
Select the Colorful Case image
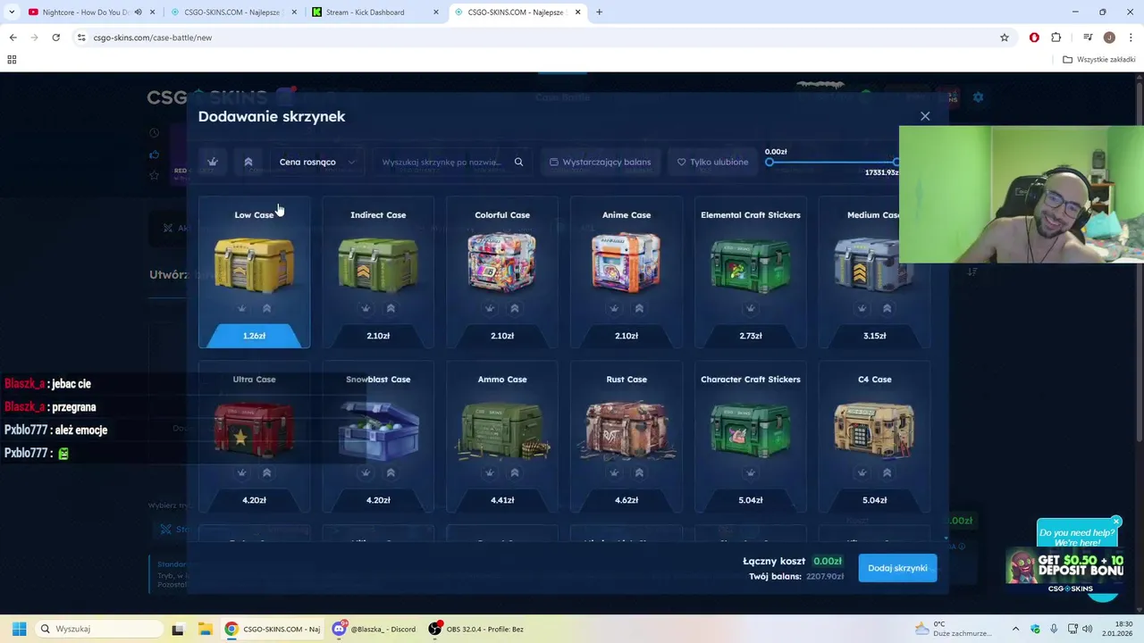click(x=502, y=263)
